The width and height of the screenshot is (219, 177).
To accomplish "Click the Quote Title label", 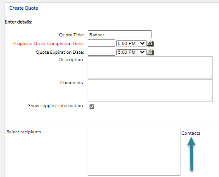I will point(72,35).
